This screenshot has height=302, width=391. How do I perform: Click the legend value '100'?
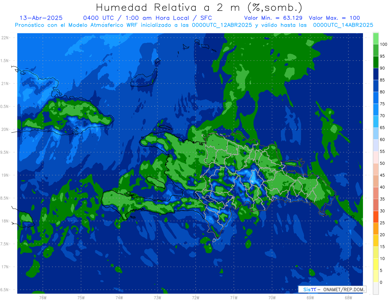tap(384, 44)
